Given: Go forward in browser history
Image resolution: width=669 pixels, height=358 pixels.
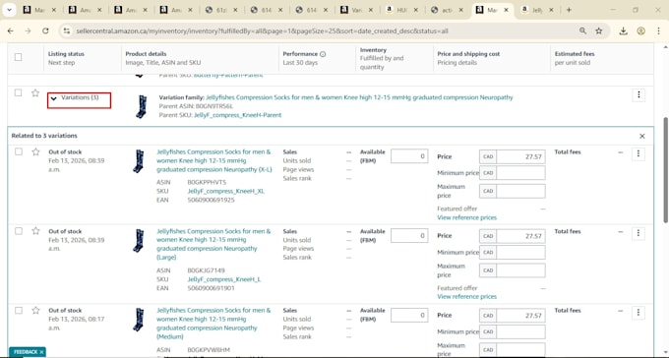Looking at the screenshot, I should click(29, 30).
